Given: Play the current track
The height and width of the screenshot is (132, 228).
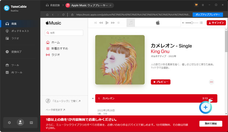Looking at the screenshot, I should coord(107,23).
